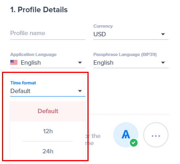Click the Time format field showing Default

pos(48,91)
